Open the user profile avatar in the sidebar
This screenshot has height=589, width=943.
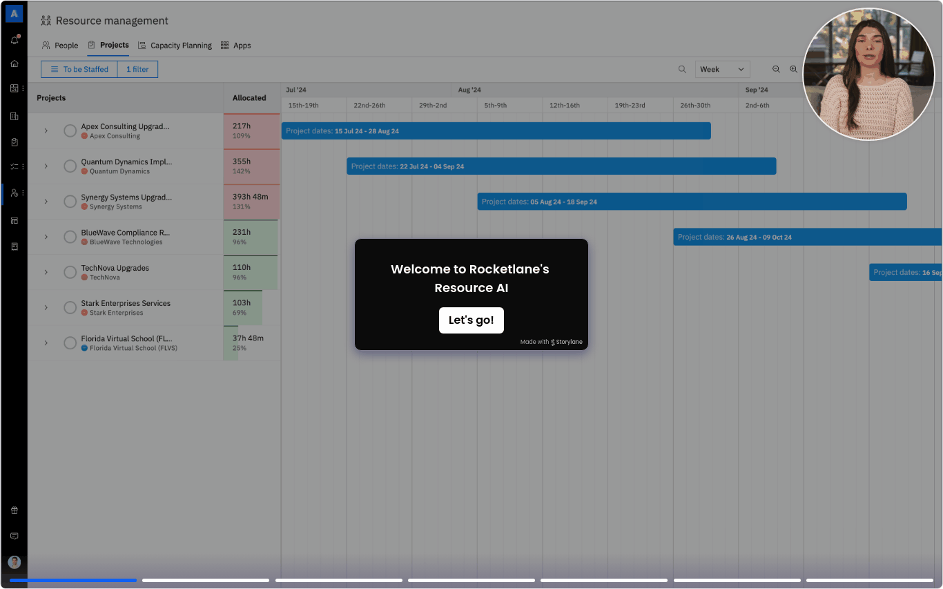click(x=14, y=562)
